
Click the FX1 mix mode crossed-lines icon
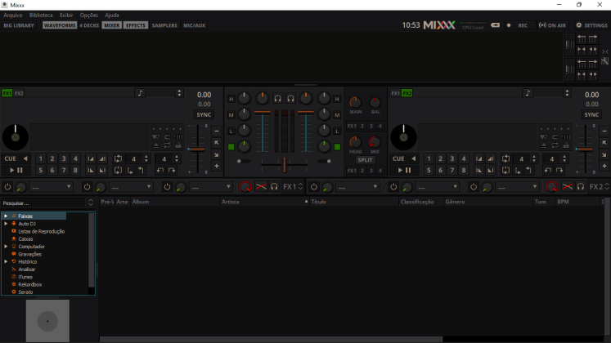click(261, 187)
